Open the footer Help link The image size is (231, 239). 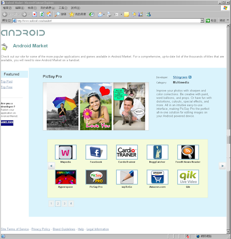click(81, 229)
